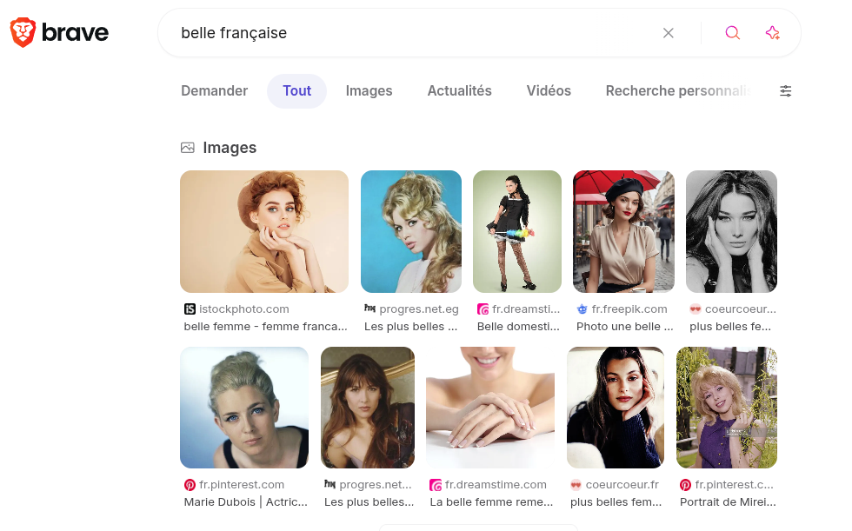Open the manicured hands thumbnail image
Screen dimensions: 852x531
[489, 408]
